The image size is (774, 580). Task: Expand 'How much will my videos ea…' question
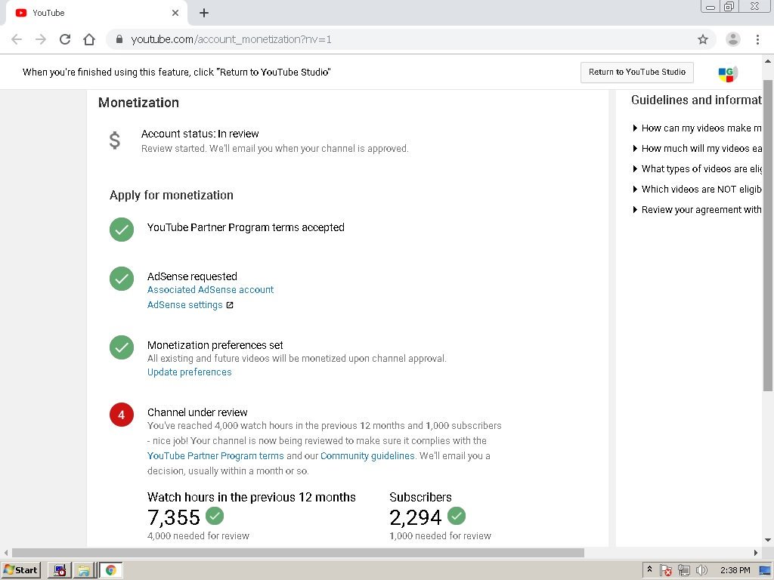click(x=698, y=149)
